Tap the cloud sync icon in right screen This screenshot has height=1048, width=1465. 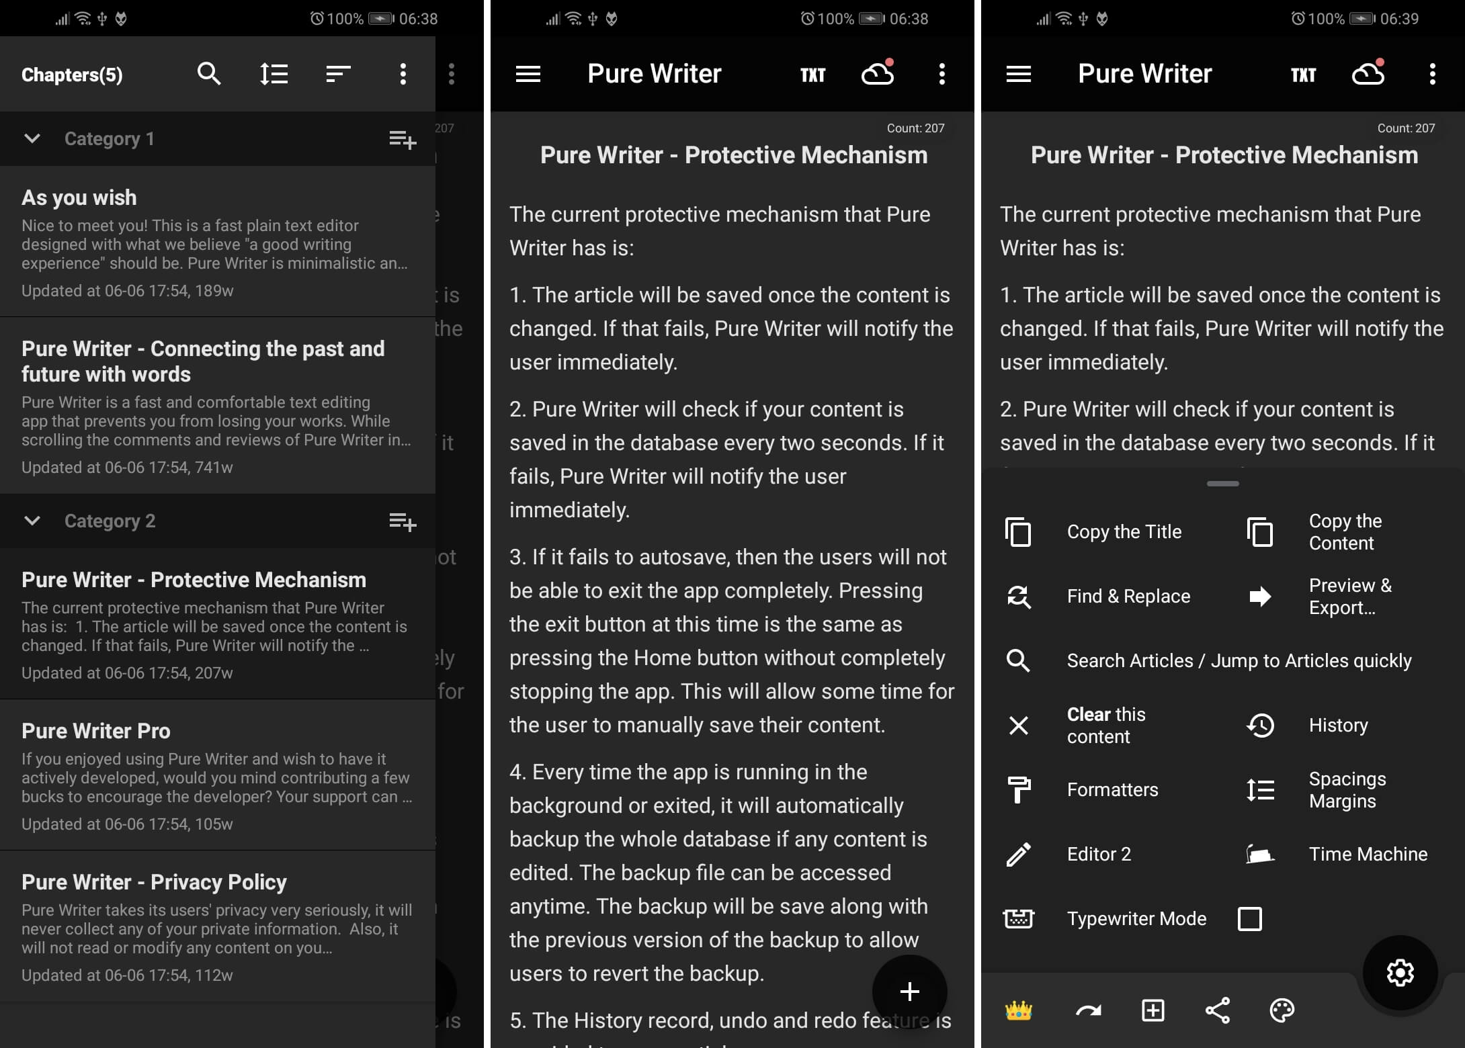(x=1368, y=74)
